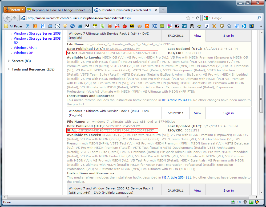Open the skull and crossbones bookmark icon
Image resolution: width=266 pixels, height=207 pixels.
pyautogui.click(x=192, y=26)
